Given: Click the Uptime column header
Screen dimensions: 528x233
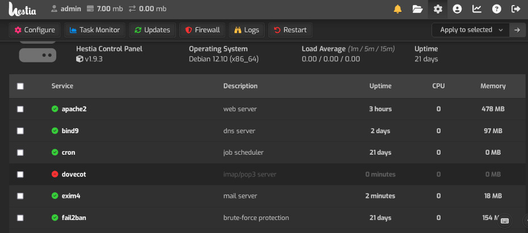Looking at the screenshot, I should pos(380,86).
